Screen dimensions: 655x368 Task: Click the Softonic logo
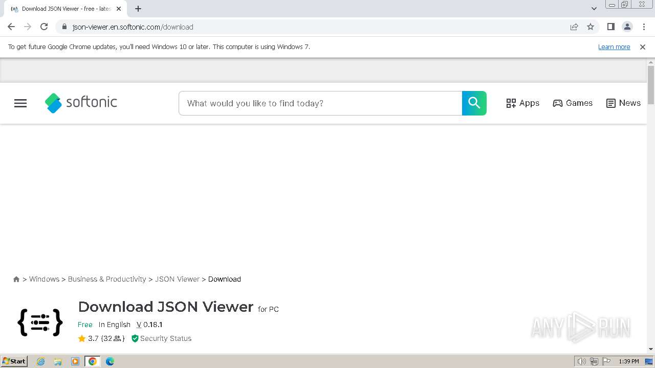(81, 103)
